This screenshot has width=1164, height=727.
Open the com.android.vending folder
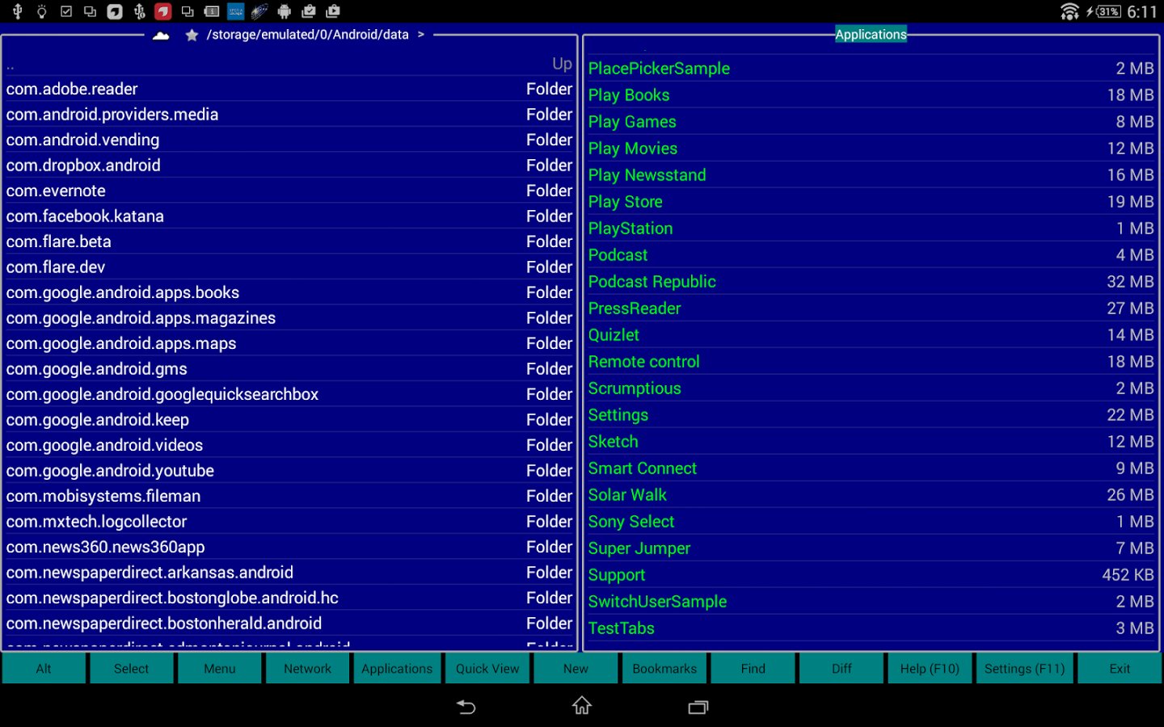point(289,140)
